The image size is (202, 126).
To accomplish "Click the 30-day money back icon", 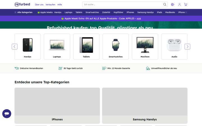I will (x=60, y=68).
